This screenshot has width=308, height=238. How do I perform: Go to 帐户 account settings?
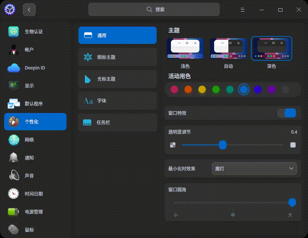(35, 50)
